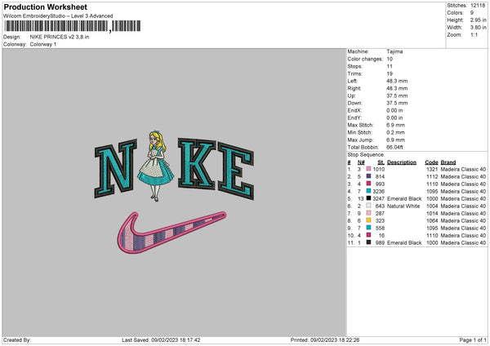Click the 'Right:' measurement label

[x=354, y=88]
